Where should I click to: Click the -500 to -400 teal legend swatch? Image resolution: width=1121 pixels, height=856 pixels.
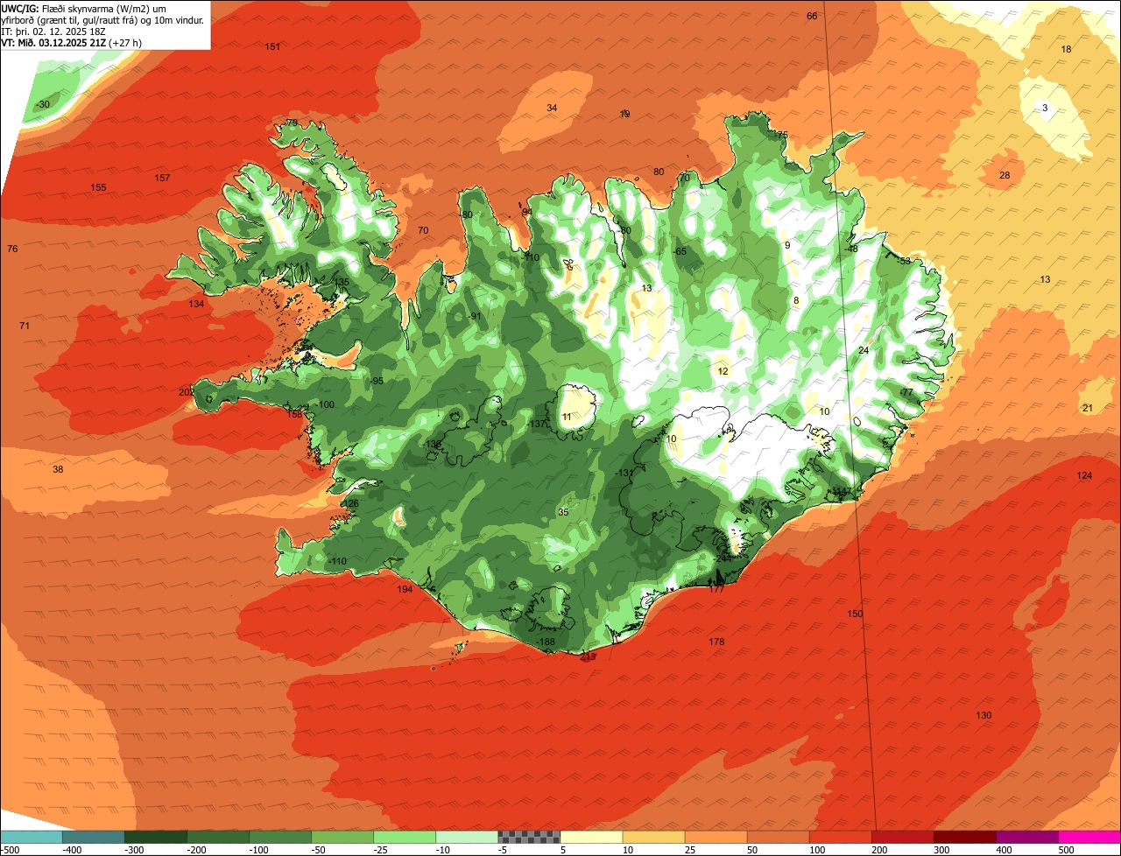pos(31,837)
